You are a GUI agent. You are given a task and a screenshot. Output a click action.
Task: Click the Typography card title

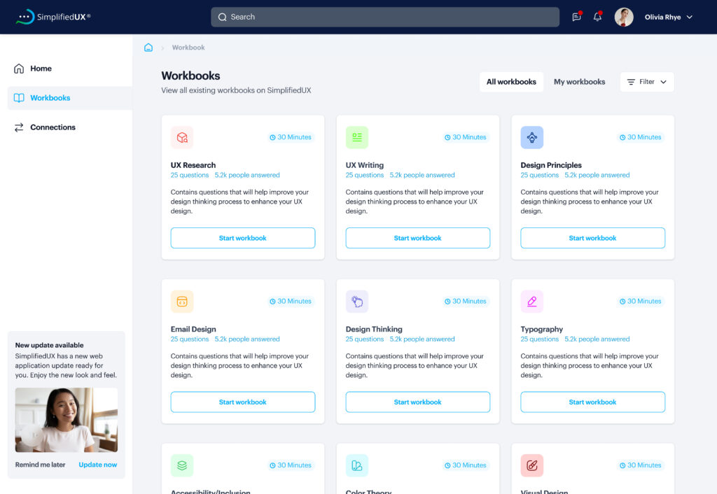click(x=541, y=330)
